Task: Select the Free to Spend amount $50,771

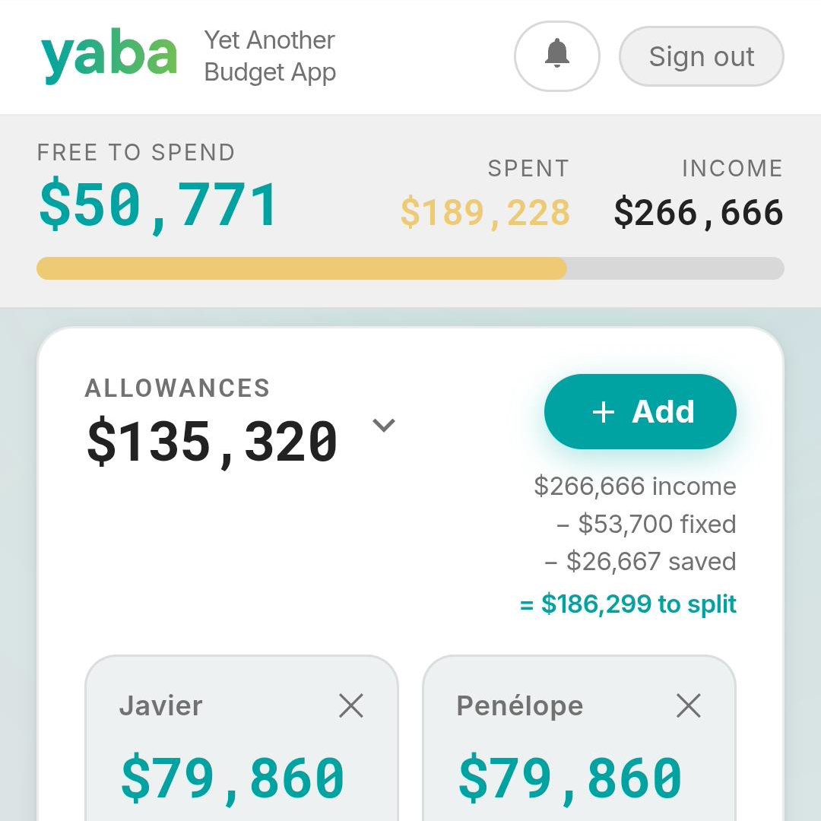Action: tap(158, 205)
